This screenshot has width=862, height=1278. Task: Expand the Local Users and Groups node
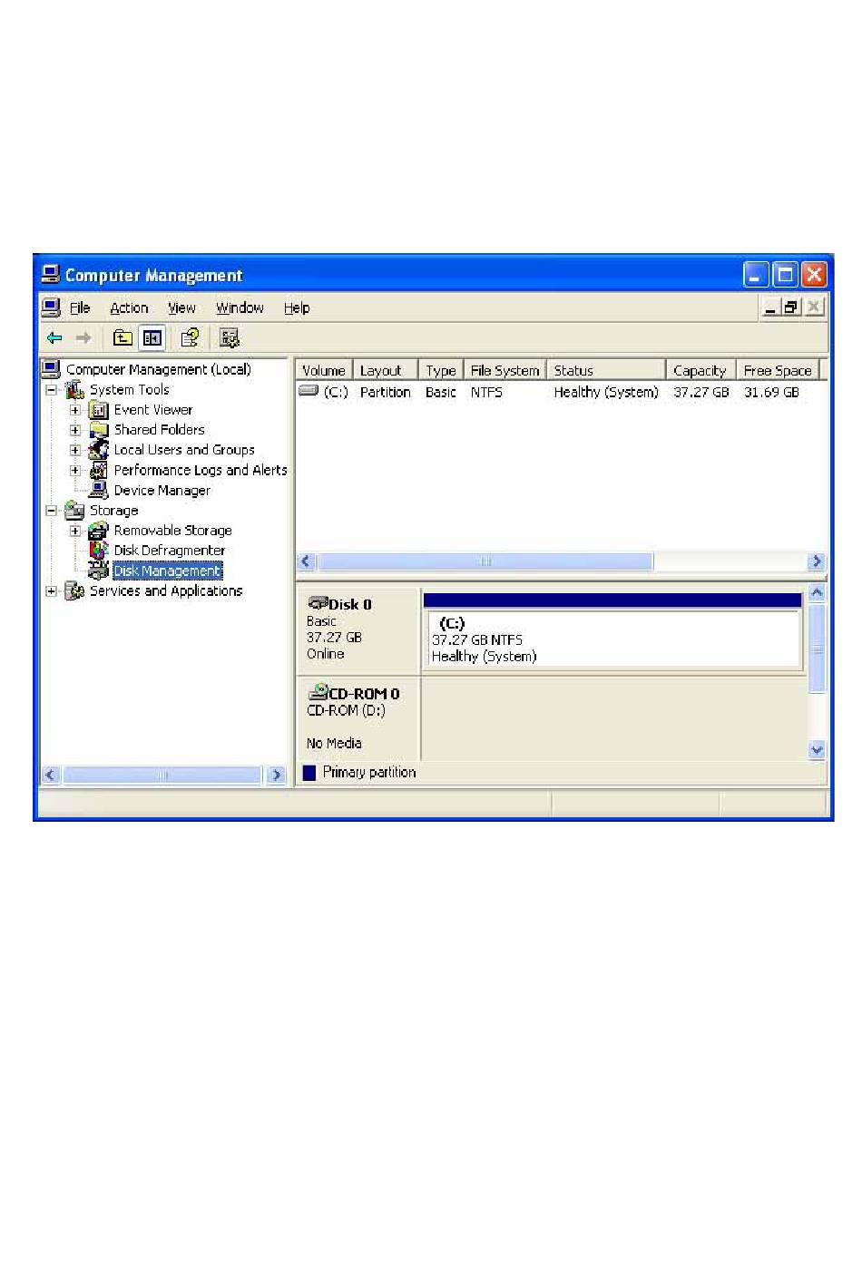(x=75, y=450)
